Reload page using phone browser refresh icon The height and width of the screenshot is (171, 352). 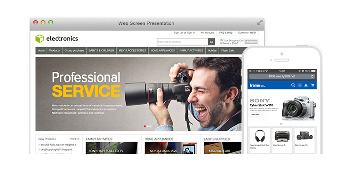312,77
